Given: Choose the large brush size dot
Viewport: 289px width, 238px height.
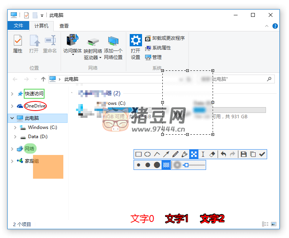Looking at the screenshot, I should point(157,165).
